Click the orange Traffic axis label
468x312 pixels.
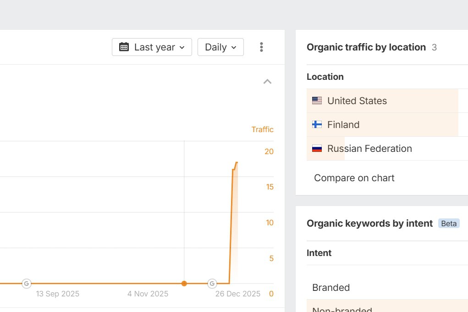pos(262,129)
